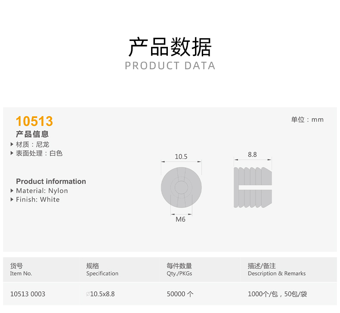The height and width of the screenshot is (313, 340).
Task: Select the Specification column header
Action: click(x=102, y=273)
